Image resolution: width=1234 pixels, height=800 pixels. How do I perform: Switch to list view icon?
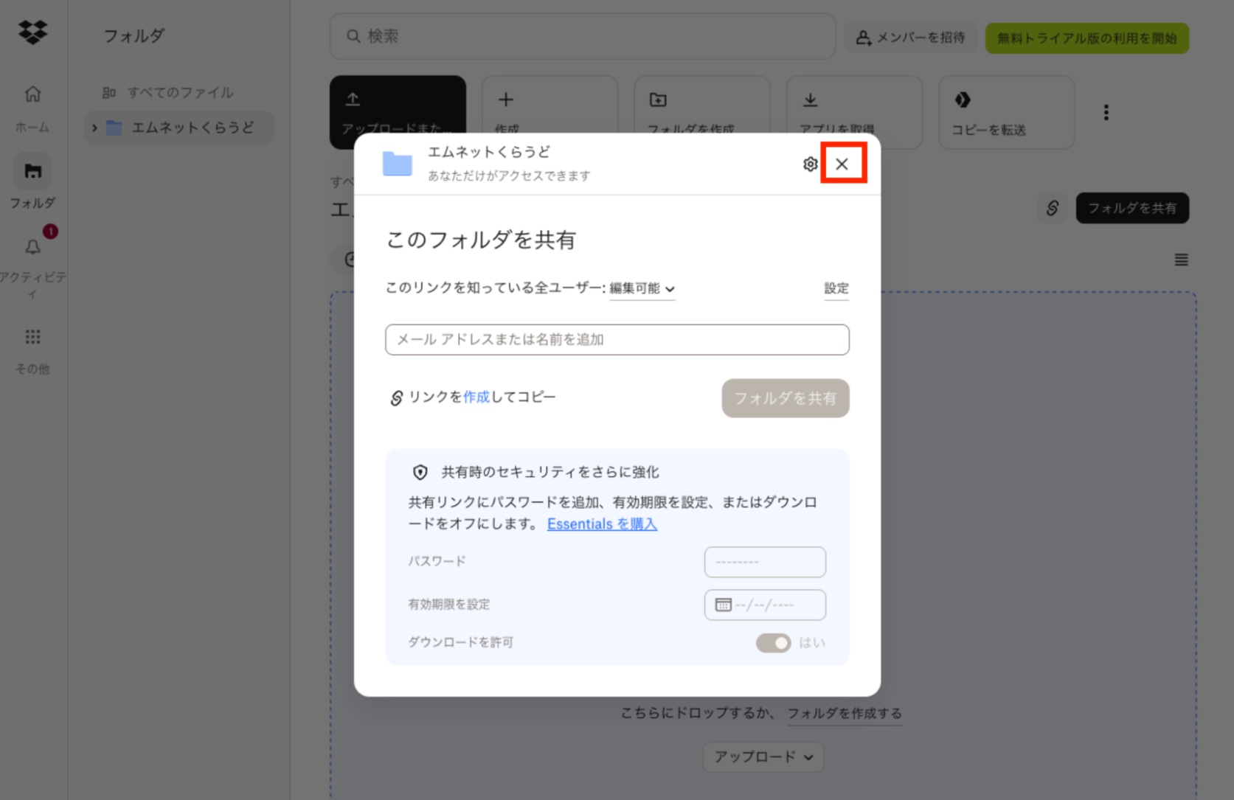(x=1181, y=260)
